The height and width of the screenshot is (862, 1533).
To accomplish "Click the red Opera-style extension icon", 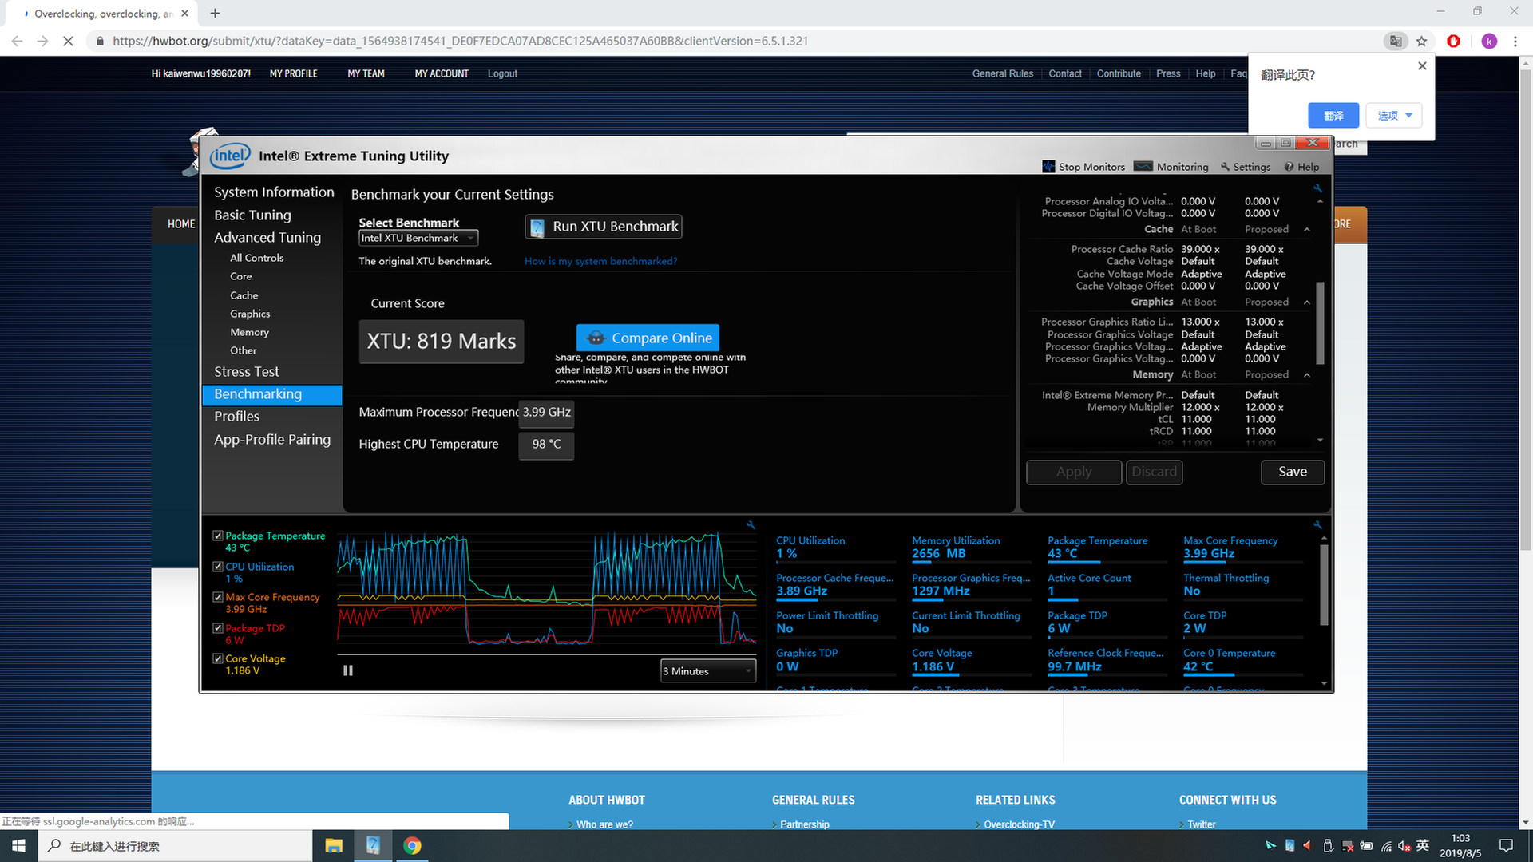I will [x=1453, y=41].
